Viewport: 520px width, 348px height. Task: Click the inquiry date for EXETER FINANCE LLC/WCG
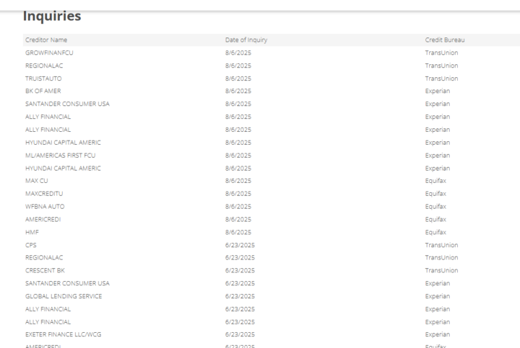pos(240,334)
